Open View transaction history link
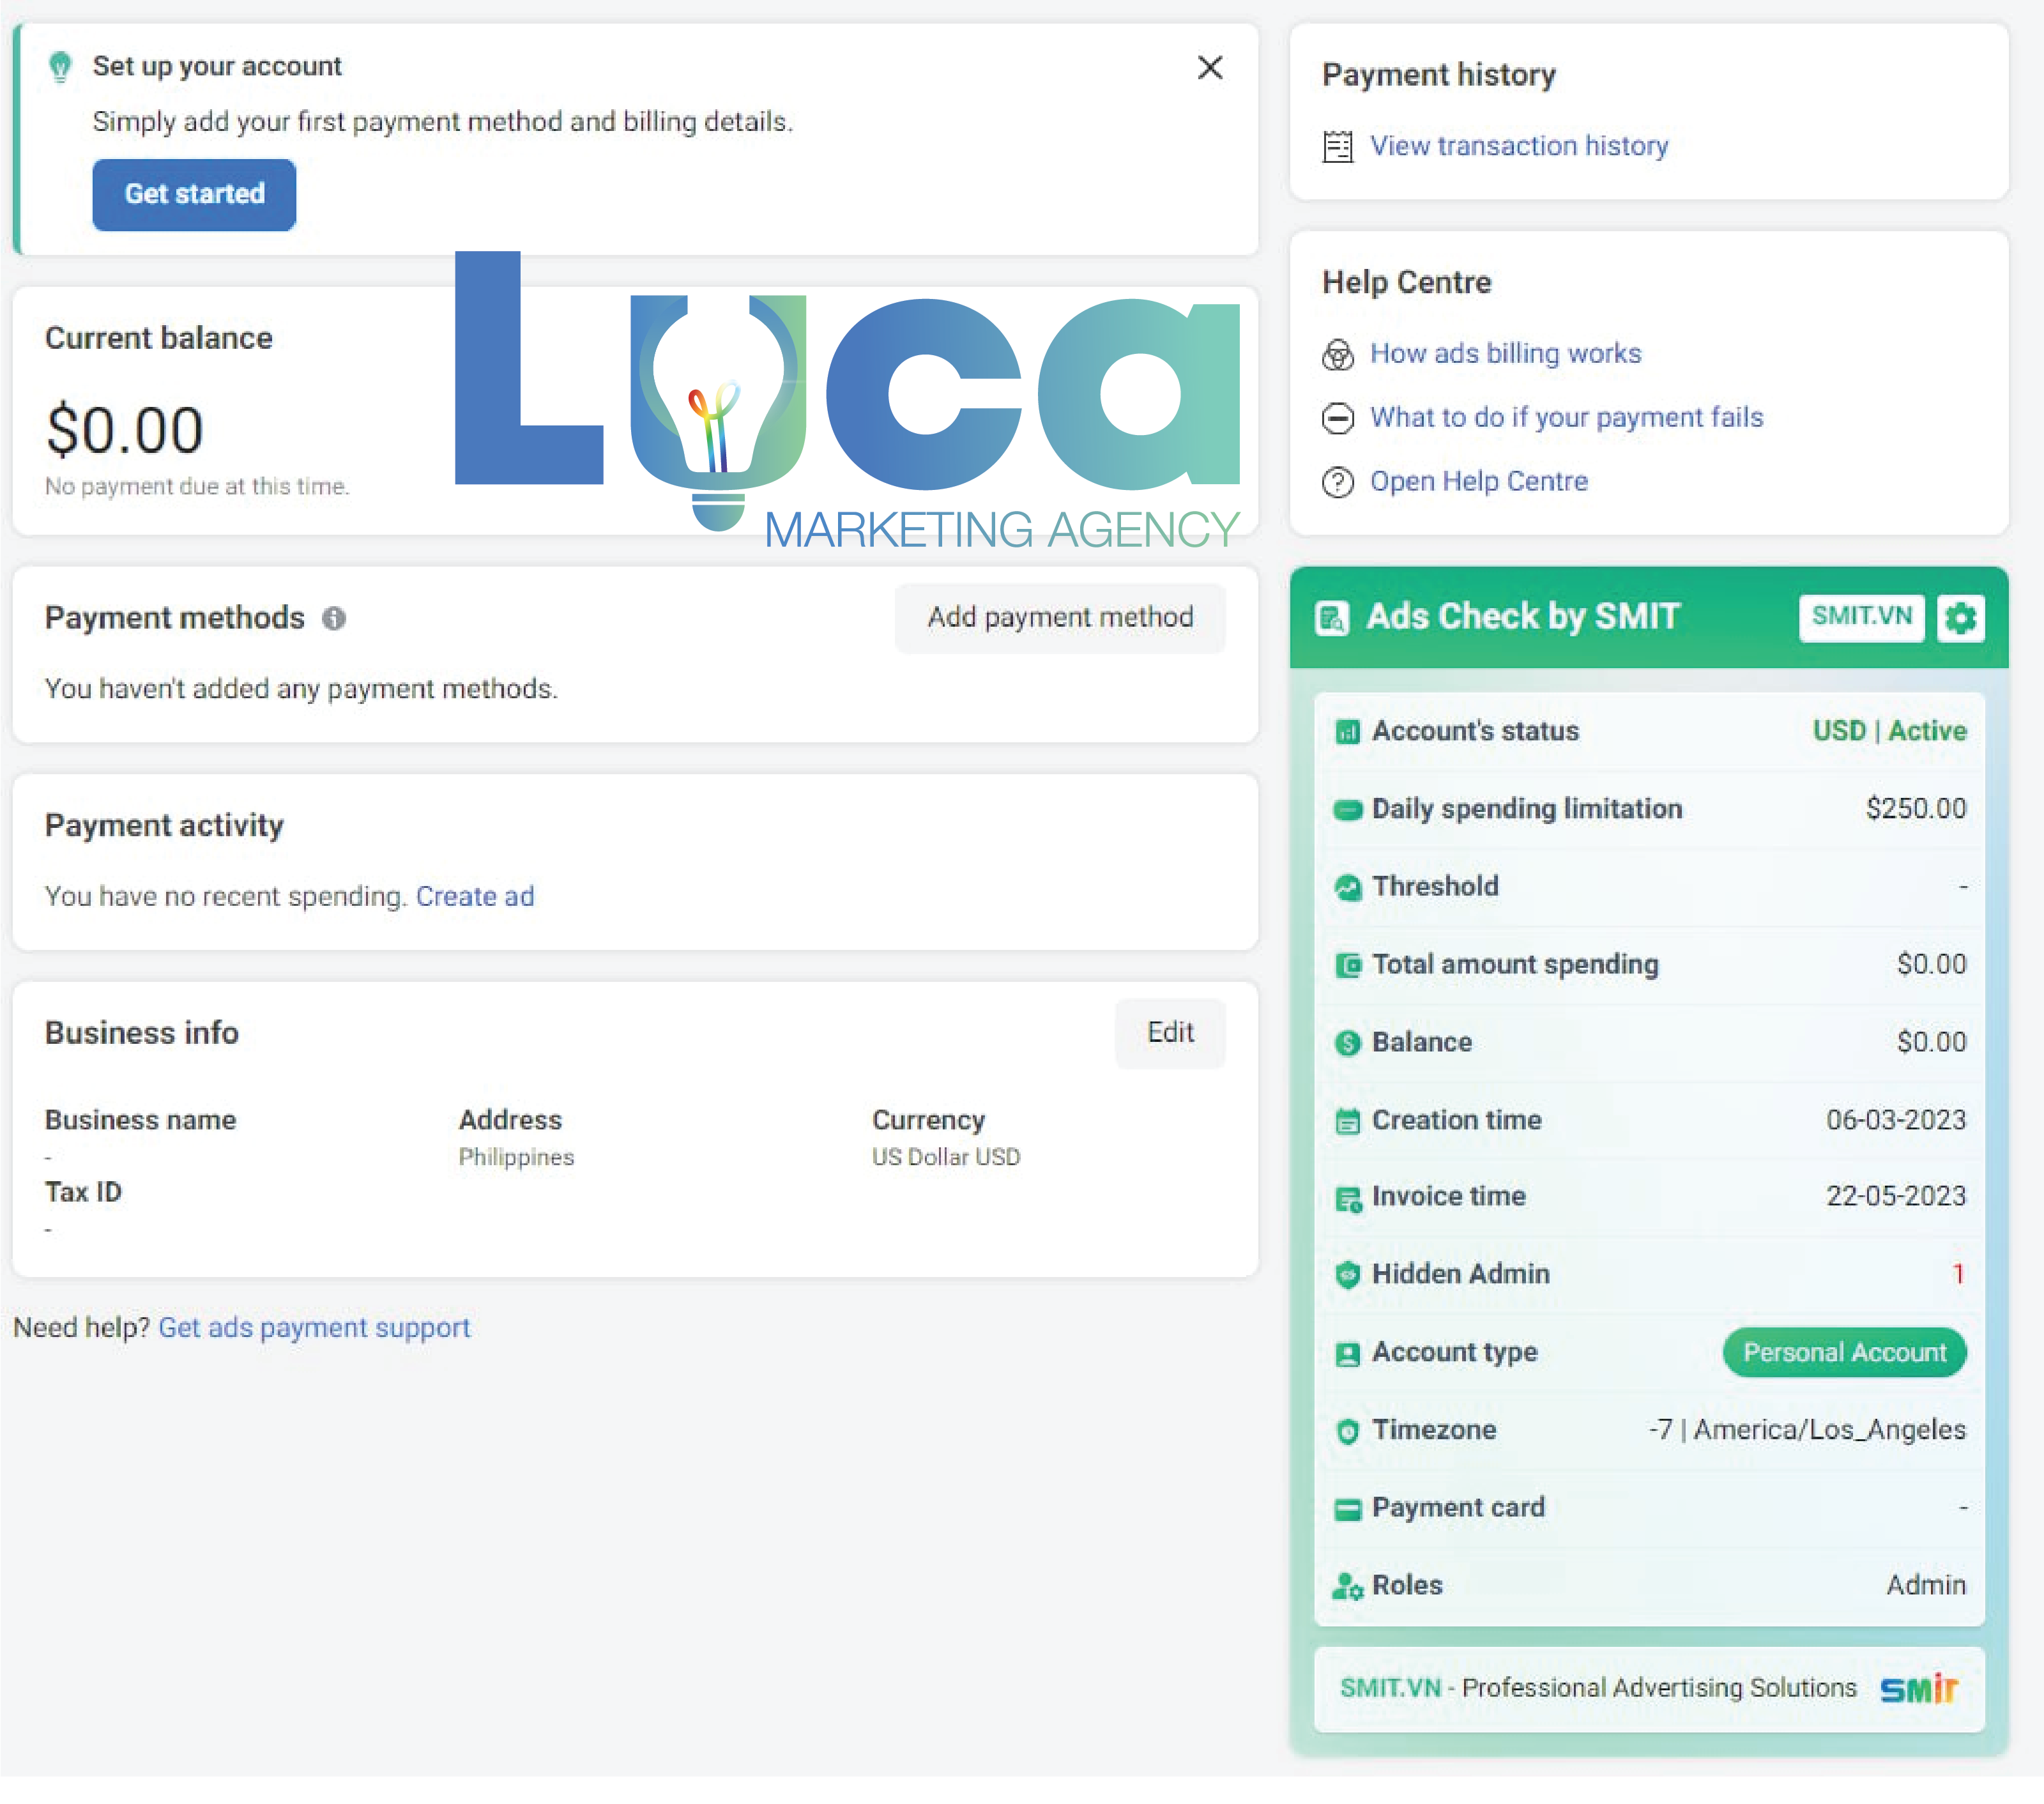Screen dimensions: 2044x1804 [x=1518, y=146]
